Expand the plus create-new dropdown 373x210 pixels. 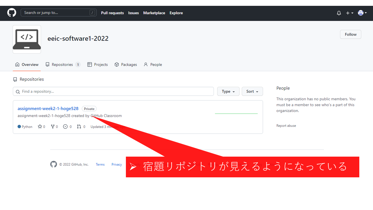(x=349, y=13)
